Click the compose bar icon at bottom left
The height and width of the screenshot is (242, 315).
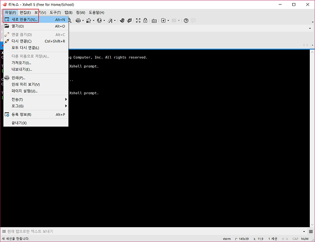pyautogui.click(x=4, y=232)
